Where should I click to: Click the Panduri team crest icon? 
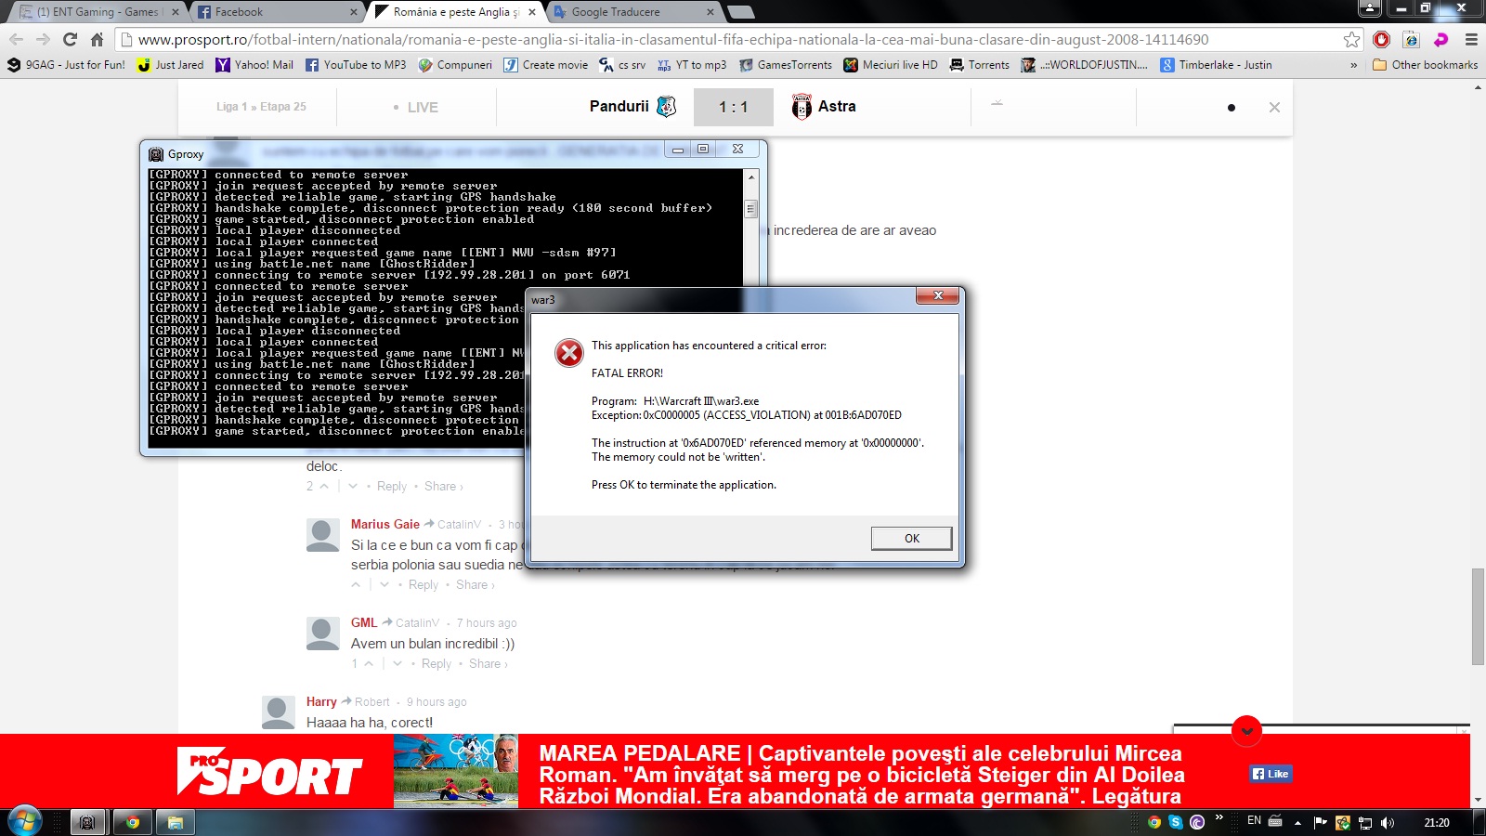(x=666, y=107)
